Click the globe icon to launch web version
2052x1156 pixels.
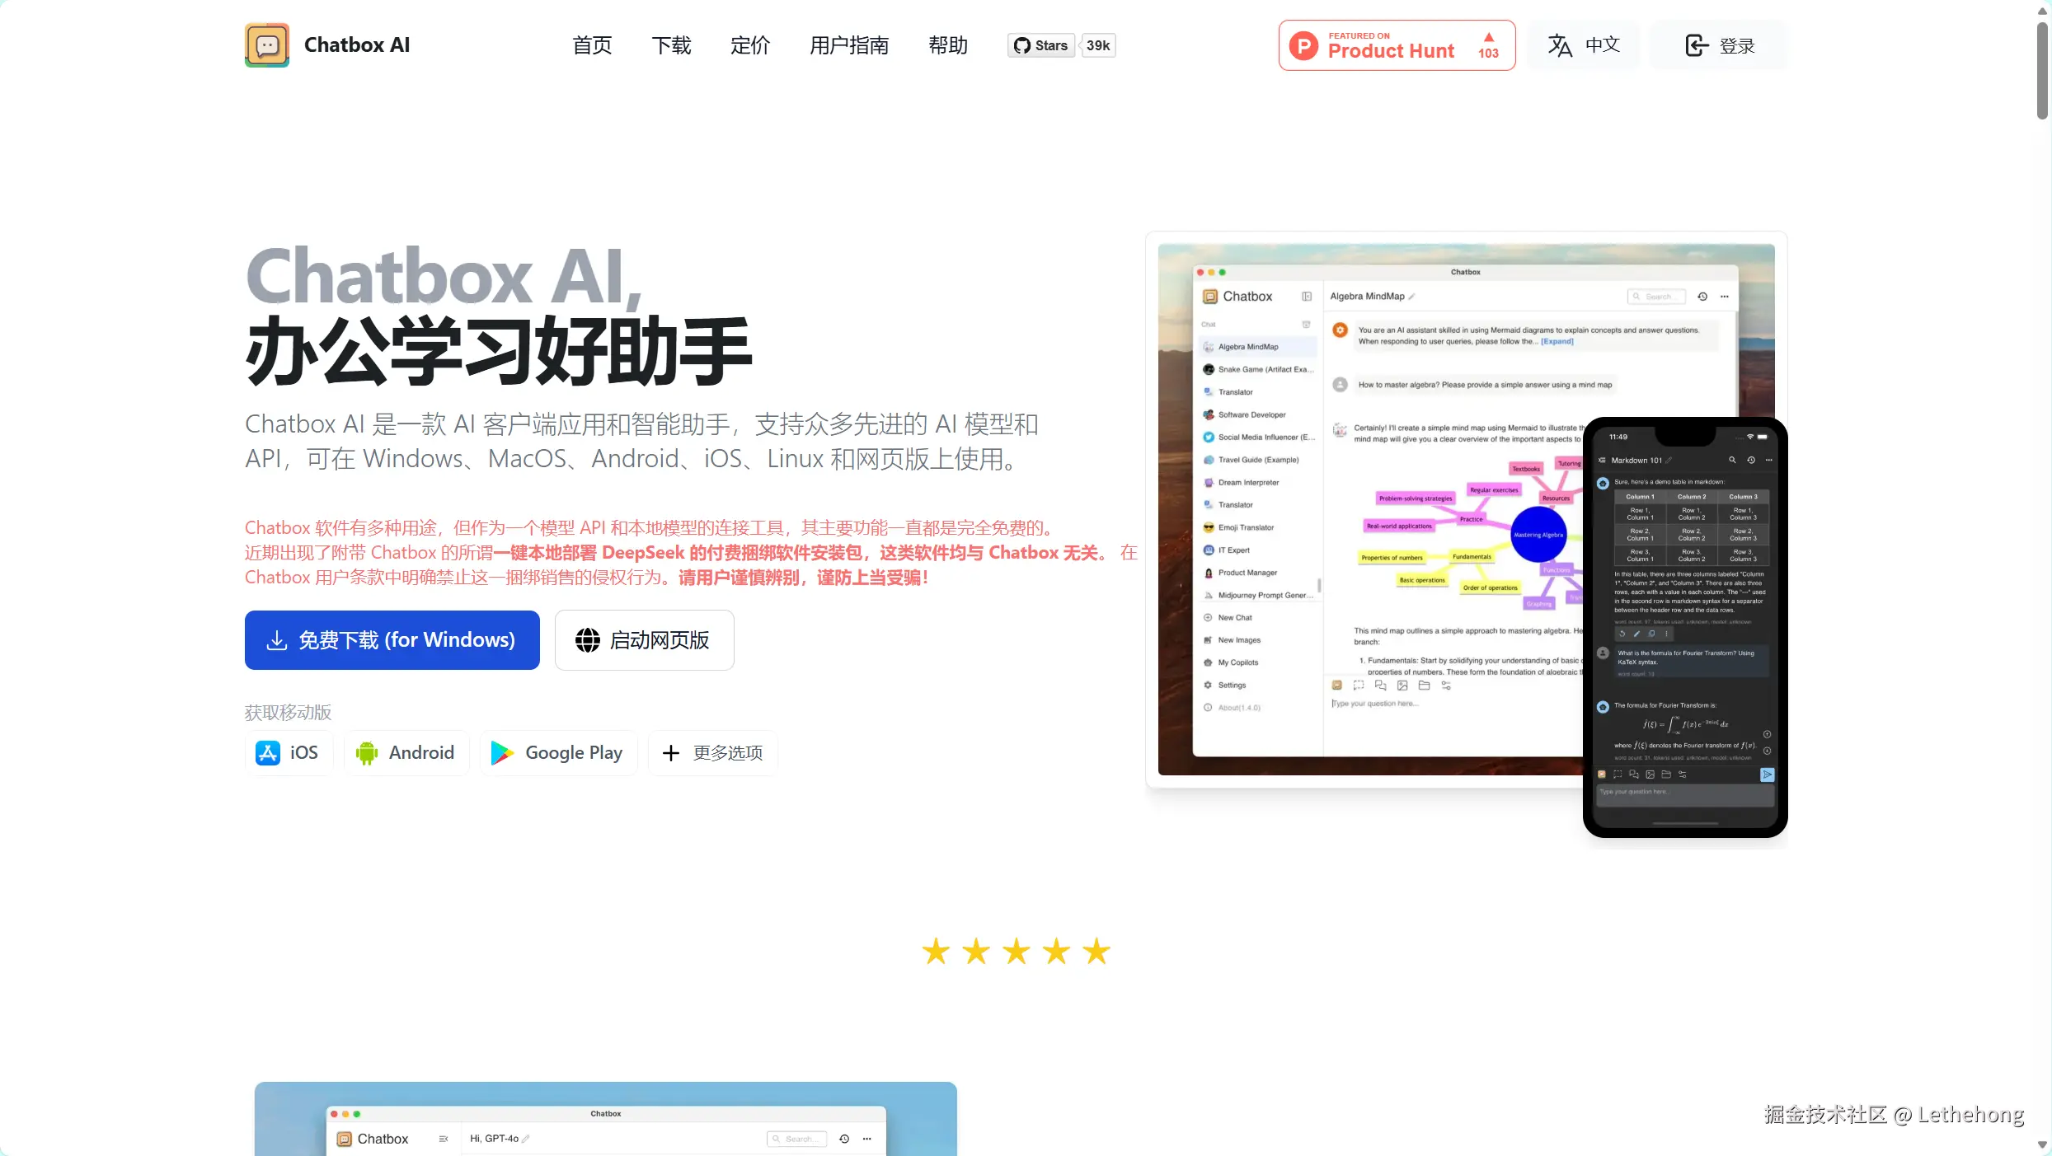[x=587, y=640]
